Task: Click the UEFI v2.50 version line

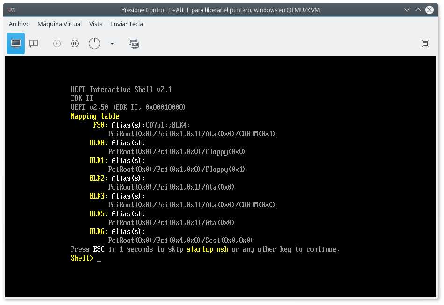Action: tap(128, 107)
